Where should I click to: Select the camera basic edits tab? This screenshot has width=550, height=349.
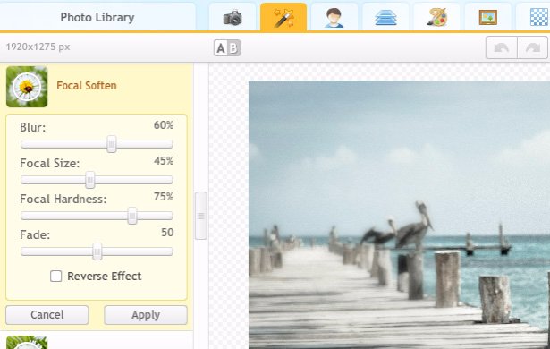pyautogui.click(x=233, y=17)
